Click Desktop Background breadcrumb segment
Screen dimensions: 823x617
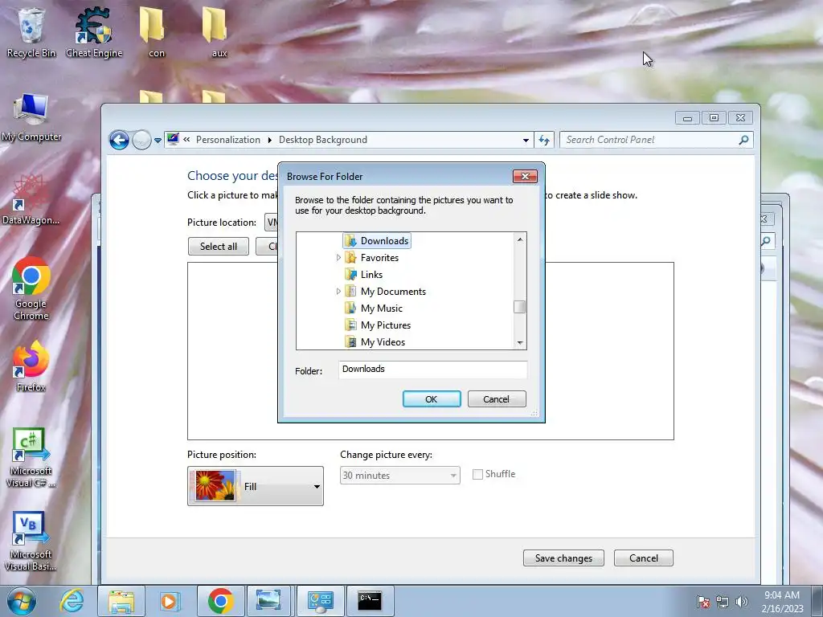[x=323, y=140]
